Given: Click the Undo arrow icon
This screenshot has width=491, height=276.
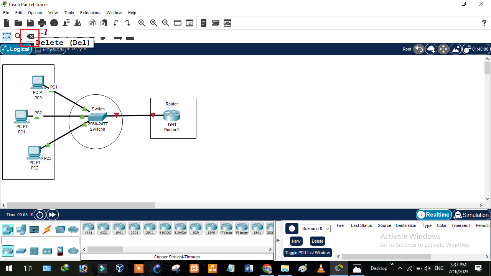Looking at the screenshot, I should point(116,23).
